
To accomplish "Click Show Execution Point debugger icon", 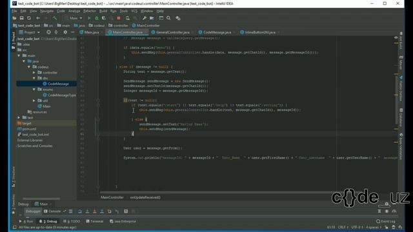I will [x=70, y=211].
